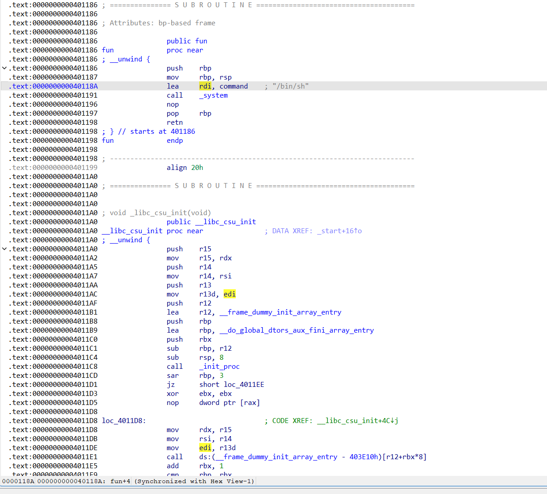Screen dimensions: 547x494
Task: Select highlighted rdi register in lea line
Action: [205, 86]
